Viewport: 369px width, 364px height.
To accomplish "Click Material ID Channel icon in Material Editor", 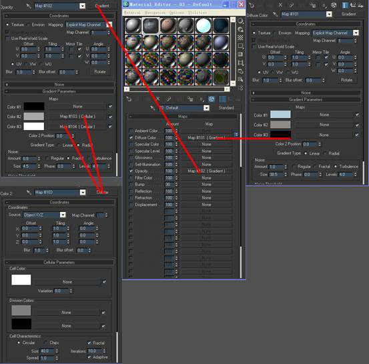I will [202, 99].
